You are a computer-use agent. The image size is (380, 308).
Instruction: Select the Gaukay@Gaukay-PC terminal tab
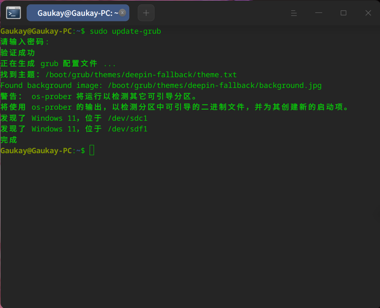(x=78, y=13)
